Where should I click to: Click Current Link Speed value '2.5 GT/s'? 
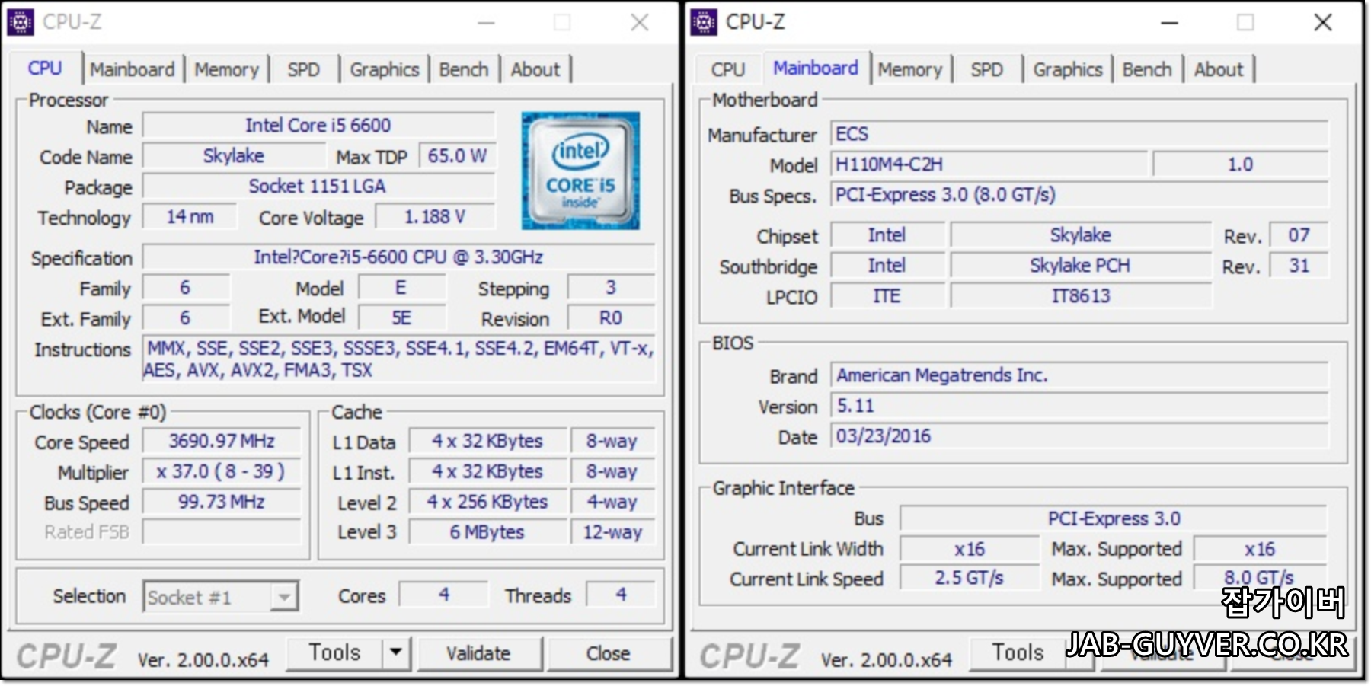pyautogui.click(x=970, y=578)
